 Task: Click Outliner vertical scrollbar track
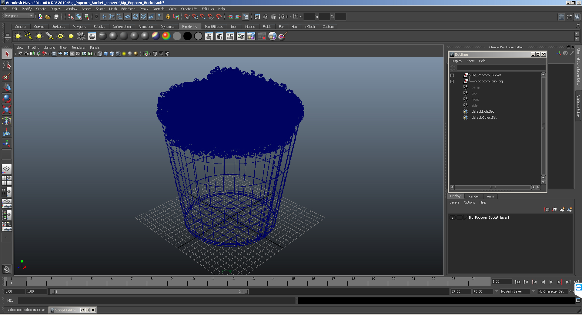(x=543, y=126)
